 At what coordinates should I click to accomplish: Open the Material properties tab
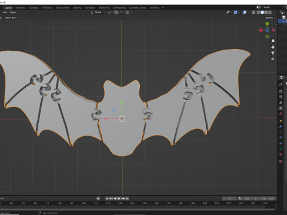pyautogui.click(x=281, y=155)
